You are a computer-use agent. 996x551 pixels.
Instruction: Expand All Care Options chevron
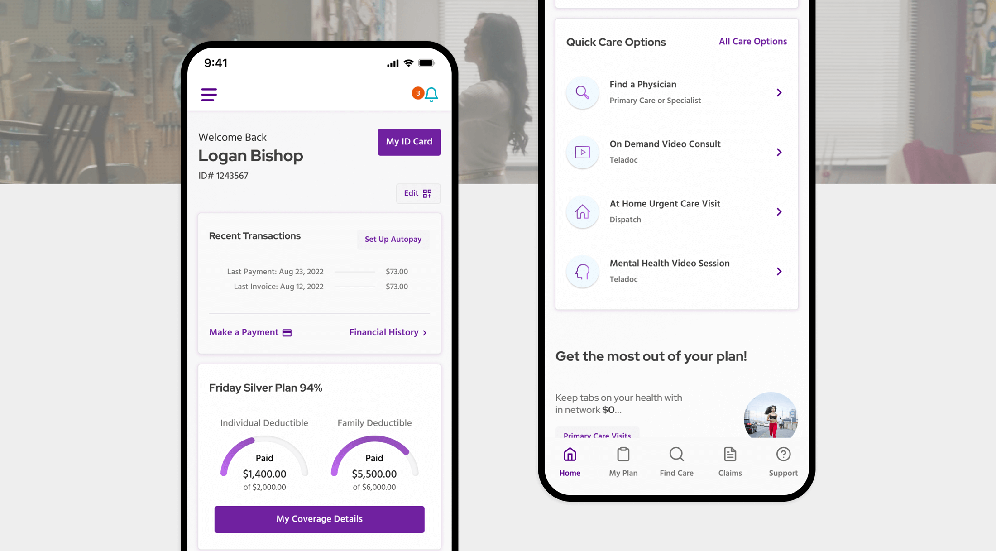(752, 41)
